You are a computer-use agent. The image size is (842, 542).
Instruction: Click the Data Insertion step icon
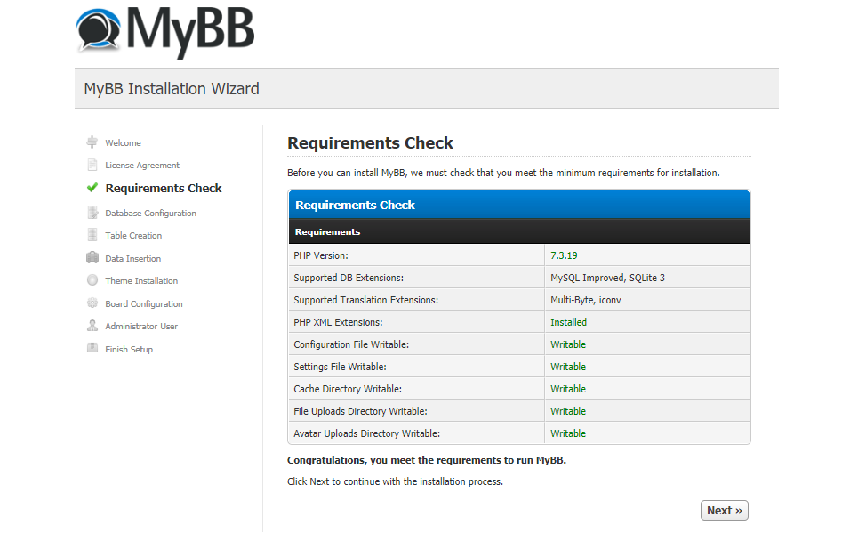(92, 257)
